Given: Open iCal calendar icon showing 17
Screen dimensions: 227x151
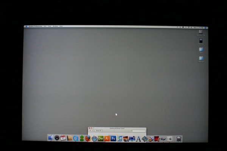Looking at the screenshot, I should click(63, 138).
